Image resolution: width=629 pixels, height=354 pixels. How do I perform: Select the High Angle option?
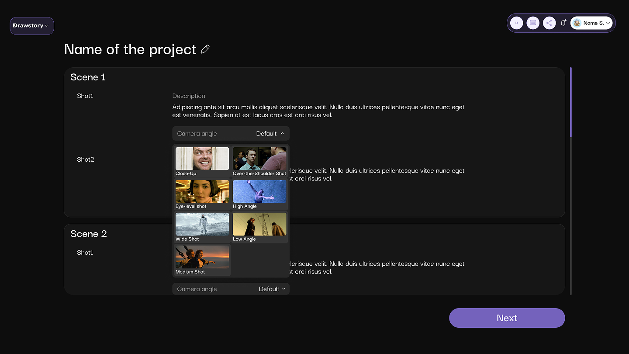pyautogui.click(x=259, y=194)
